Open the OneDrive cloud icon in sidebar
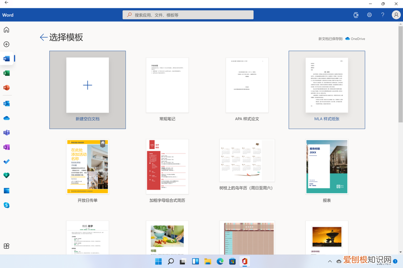Image resolution: width=403 pixels, height=268 pixels. tap(6, 117)
